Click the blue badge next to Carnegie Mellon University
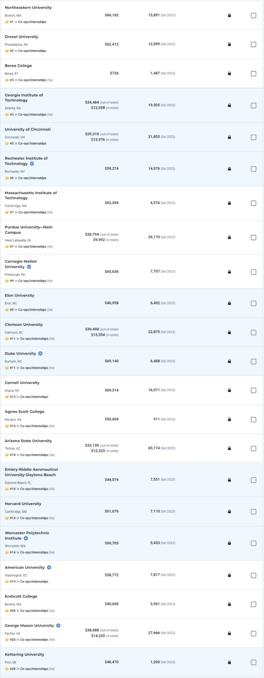Viewport: 264px width, 678px height. tap(29, 267)
